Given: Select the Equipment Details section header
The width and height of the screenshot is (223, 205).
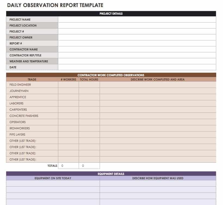Looking at the screenshot, I should [x=111, y=174].
